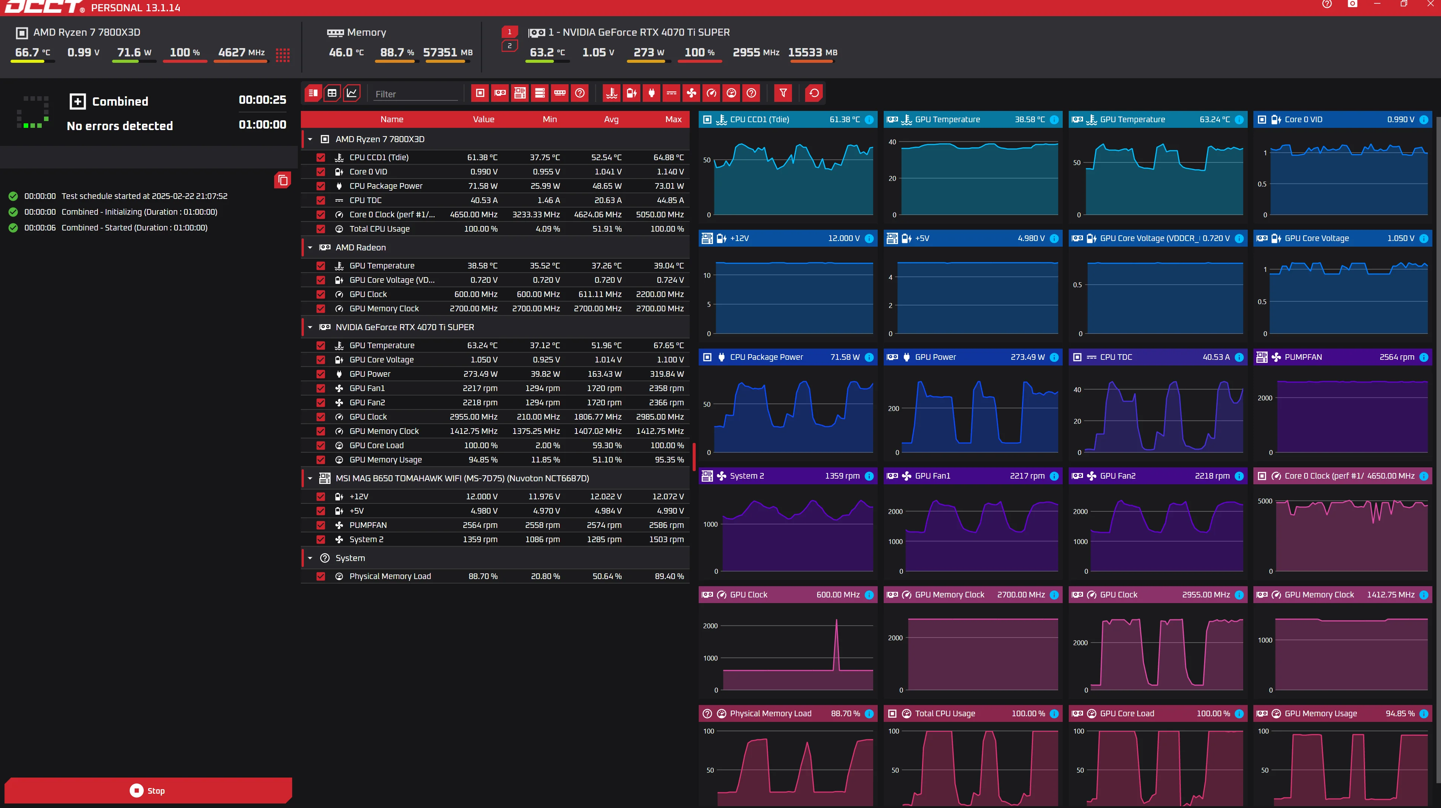This screenshot has height=808, width=1441.
Task: Click the 'No errors detected' status text
Action: tap(120, 126)
